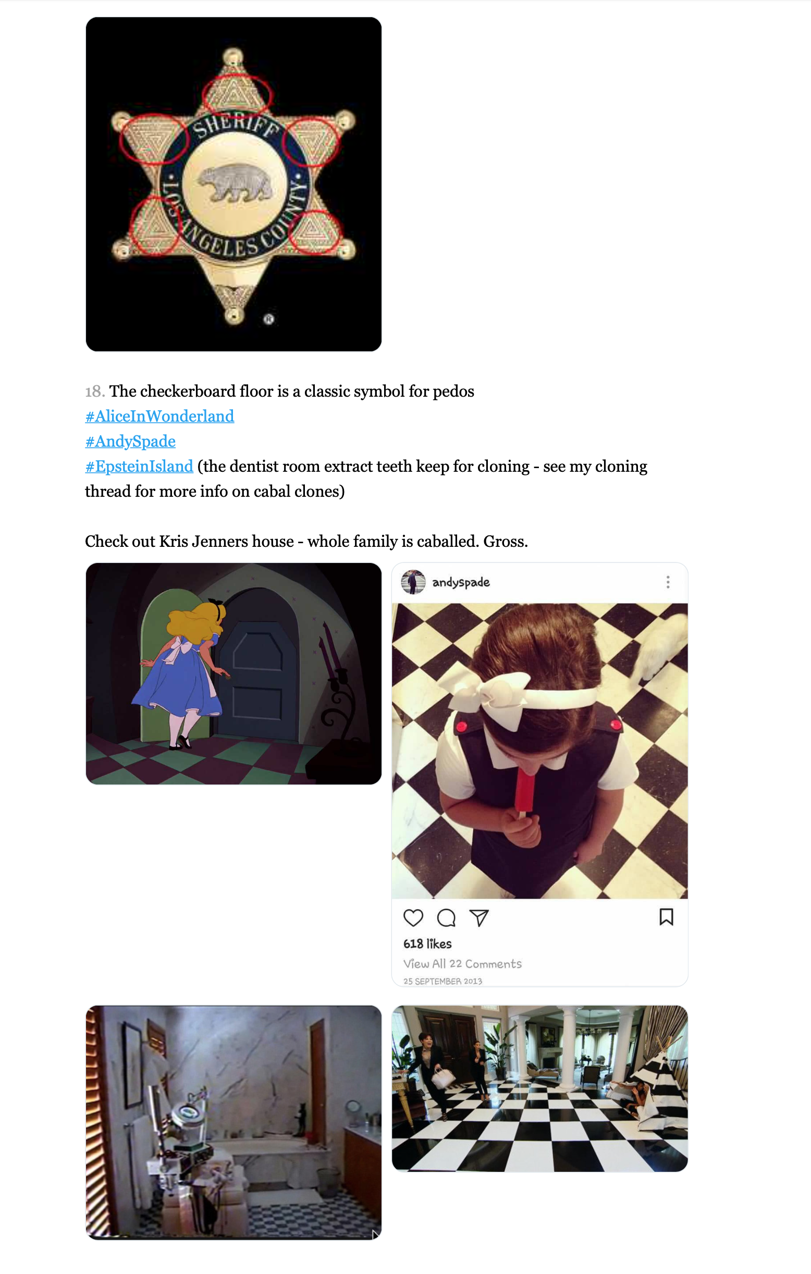Click the registered mark on badge image
The width and height of the screenshot is (811, 1274).
click(x=269, y=318)
